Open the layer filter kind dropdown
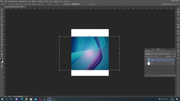Viewport: 180px width, 101px height. coord(149,51)
